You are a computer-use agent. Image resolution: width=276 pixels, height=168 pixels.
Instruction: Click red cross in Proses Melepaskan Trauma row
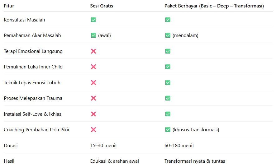click(x=93, y=98)
